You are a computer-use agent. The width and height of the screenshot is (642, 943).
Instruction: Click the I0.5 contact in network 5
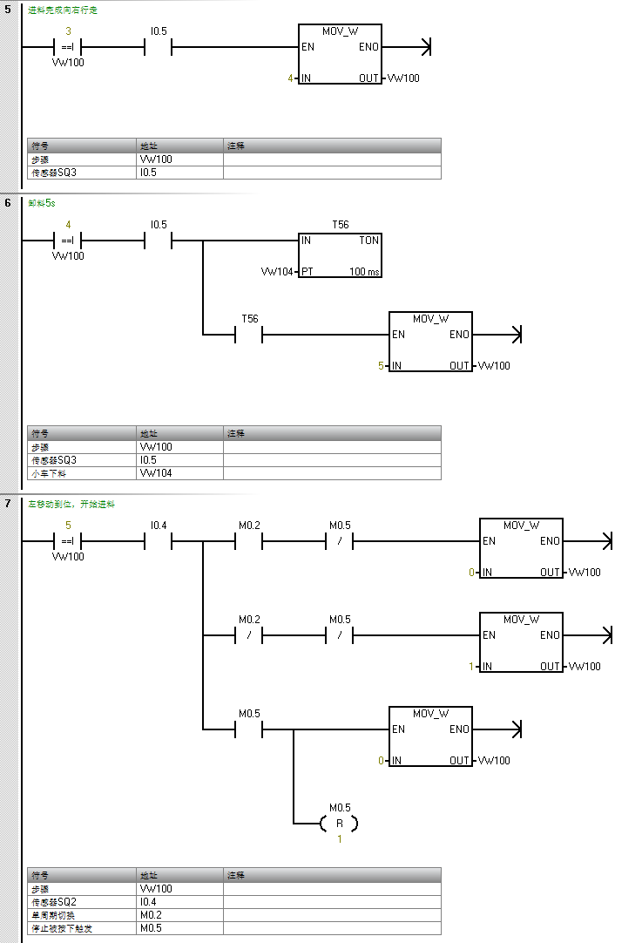tap(159, 47)
